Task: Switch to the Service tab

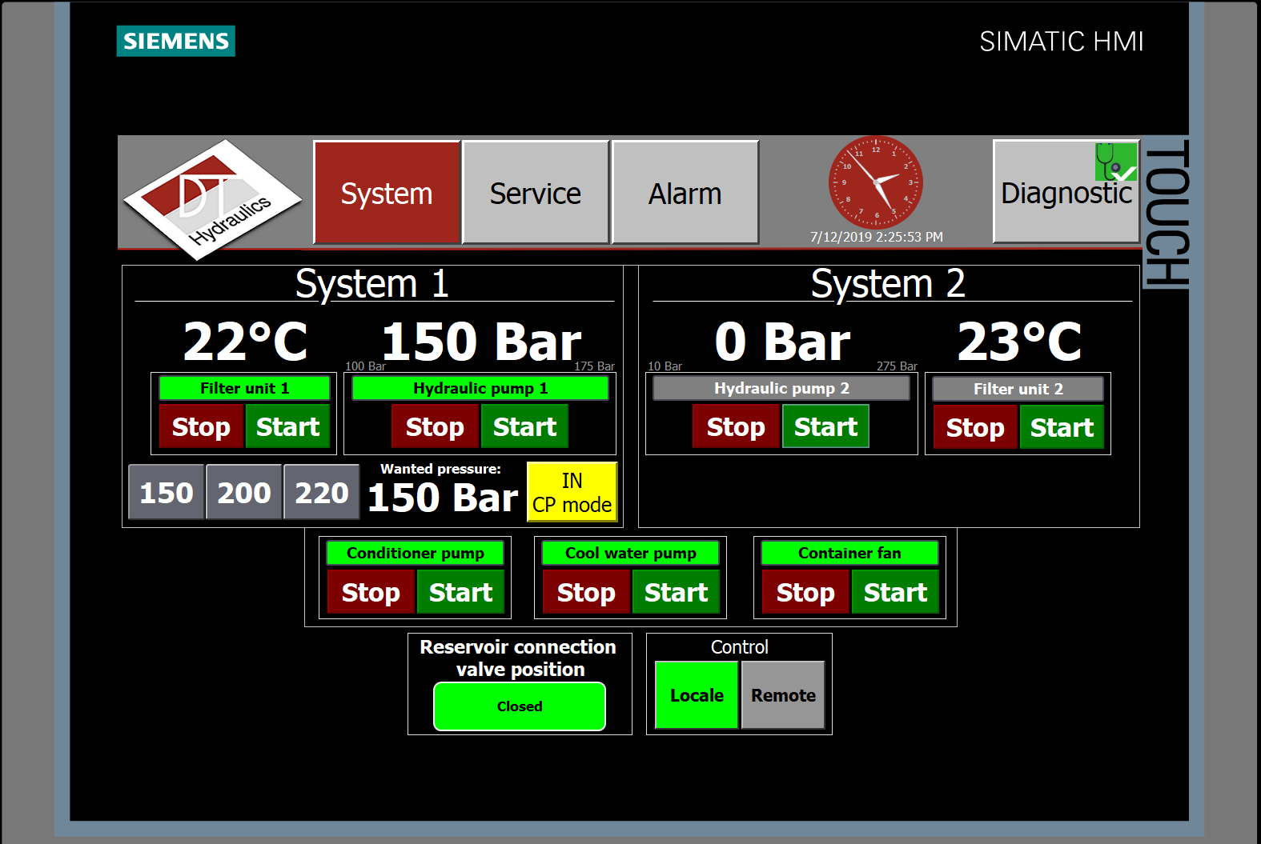Action: click(x=535, y=193)
